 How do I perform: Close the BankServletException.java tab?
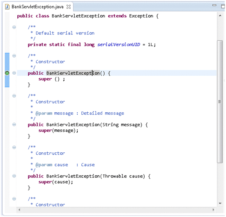pyautogui.click(x=68, y=7)
